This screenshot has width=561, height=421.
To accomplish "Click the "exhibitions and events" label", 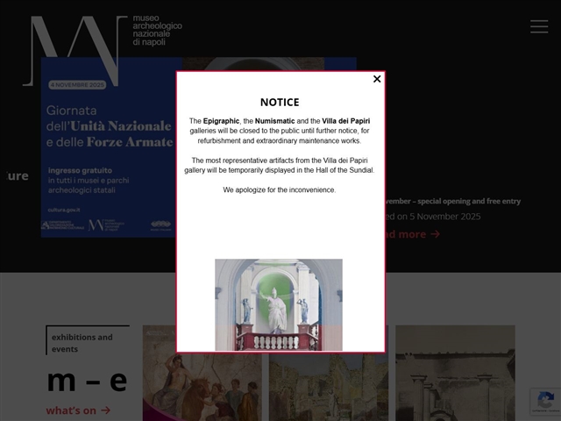I will click(x=82, y=343).
